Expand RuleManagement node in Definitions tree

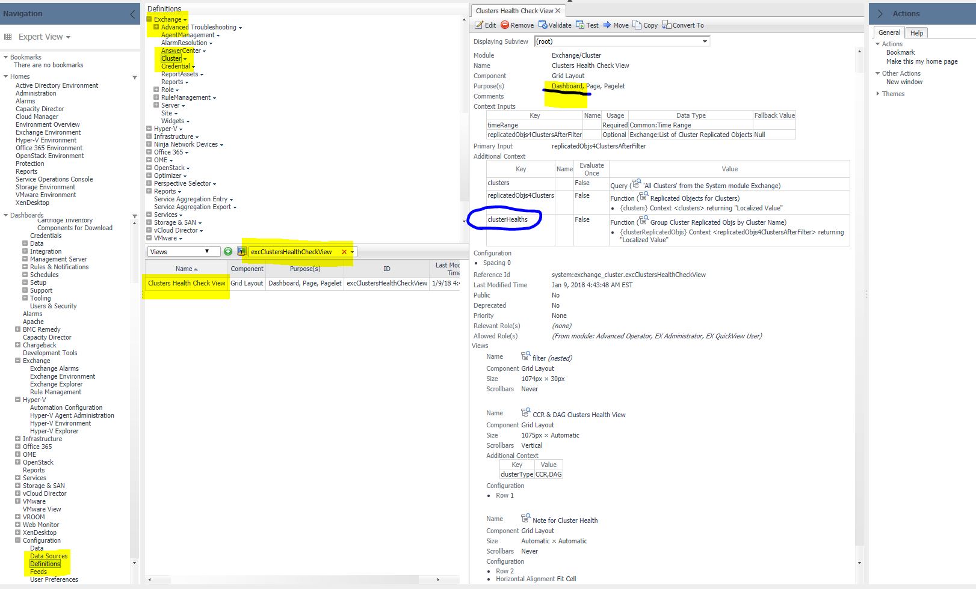click(x=156, y=97)
